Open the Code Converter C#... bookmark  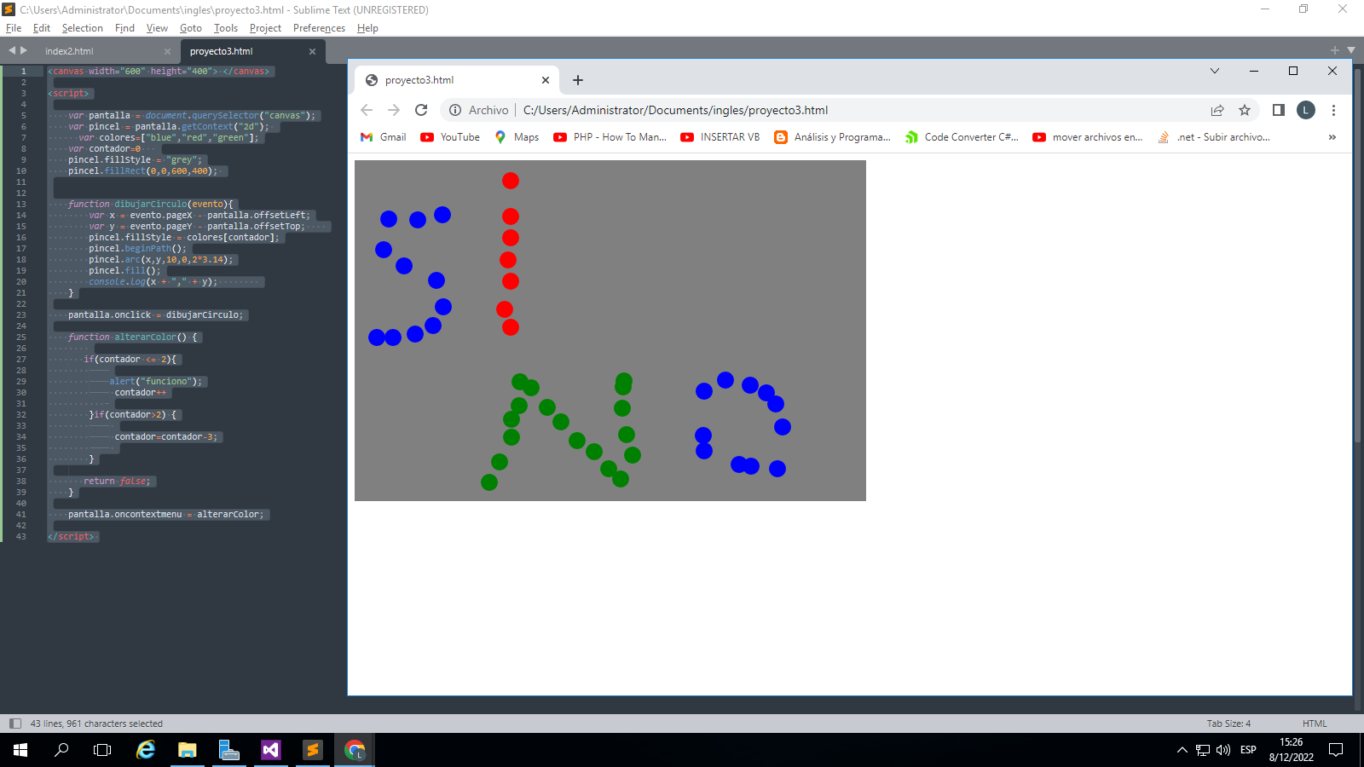[962, 137]
